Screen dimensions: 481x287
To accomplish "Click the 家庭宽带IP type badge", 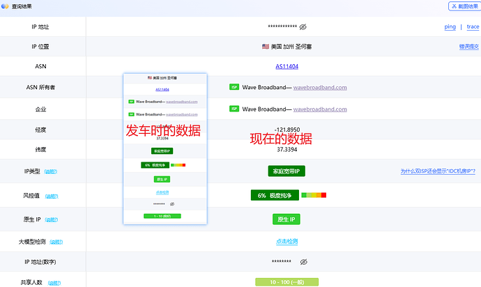I will click(287, 171).
